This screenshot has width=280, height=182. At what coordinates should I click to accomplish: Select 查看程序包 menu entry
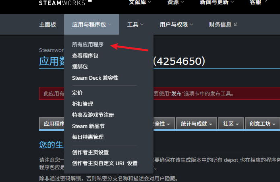tap(85, 56)
